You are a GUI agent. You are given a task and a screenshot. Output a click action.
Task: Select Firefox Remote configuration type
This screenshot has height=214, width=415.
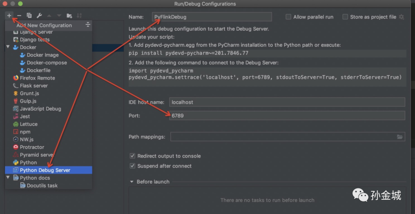click(48, 78)
